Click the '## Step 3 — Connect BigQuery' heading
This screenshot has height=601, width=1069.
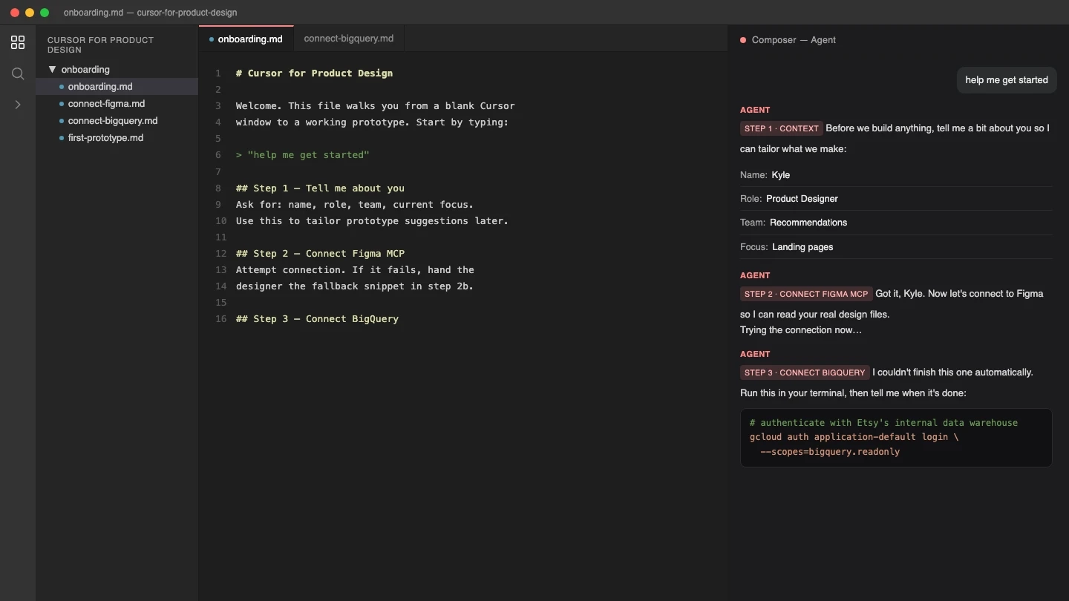point(317,319)
